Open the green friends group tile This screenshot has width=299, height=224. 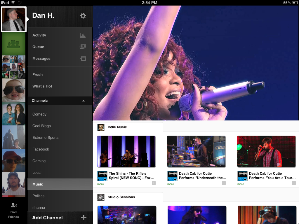[14, 44]
